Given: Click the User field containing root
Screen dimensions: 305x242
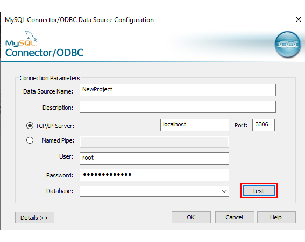Looking at the screenshot, I should click(154, 158).
